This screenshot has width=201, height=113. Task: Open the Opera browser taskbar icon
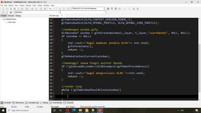click(67, 110)
